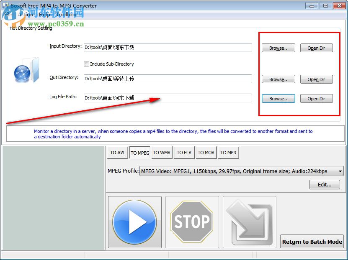Start conversion with the blue Play icon

pyautogui.click(x=134, y=222)
